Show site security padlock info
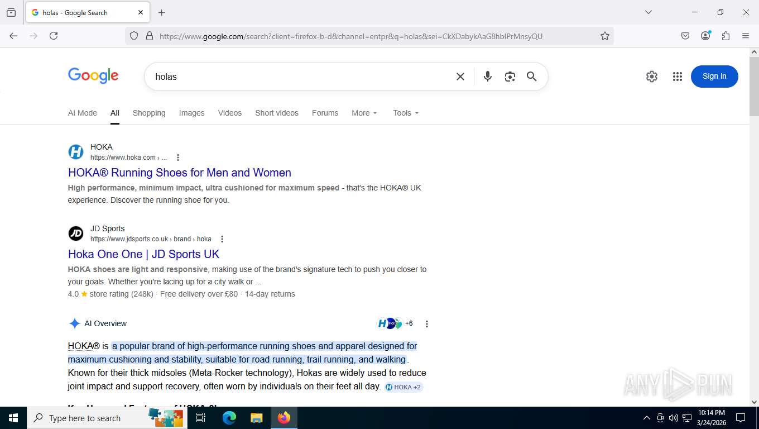759x429 pixels. coord(149,36)
